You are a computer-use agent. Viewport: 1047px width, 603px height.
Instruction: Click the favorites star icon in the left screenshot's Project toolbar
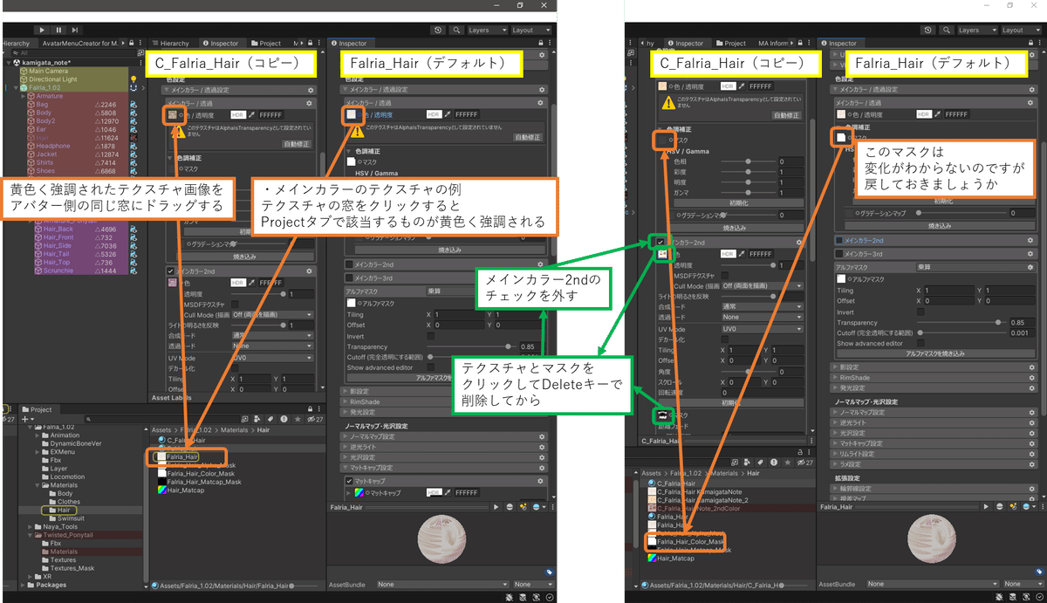coord(299,418)
